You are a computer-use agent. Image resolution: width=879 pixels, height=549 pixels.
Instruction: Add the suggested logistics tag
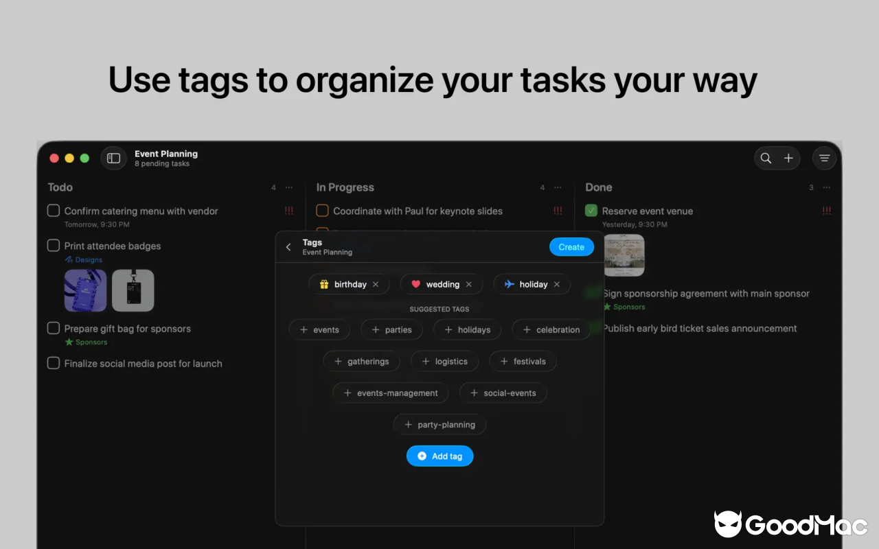point(444,361)
